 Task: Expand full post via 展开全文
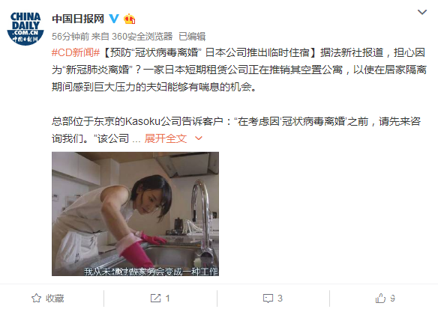click(x=165, y=138)
